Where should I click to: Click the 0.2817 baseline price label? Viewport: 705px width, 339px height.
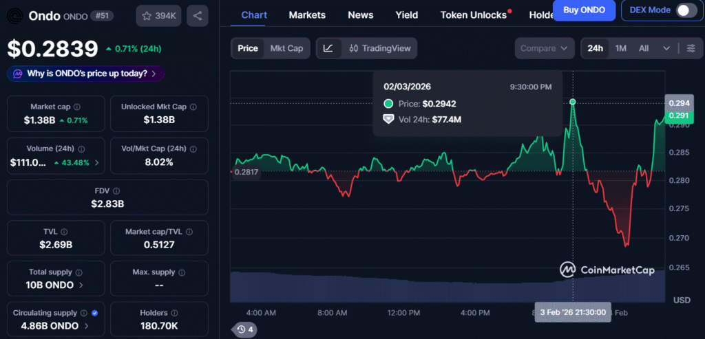point(246,171)
